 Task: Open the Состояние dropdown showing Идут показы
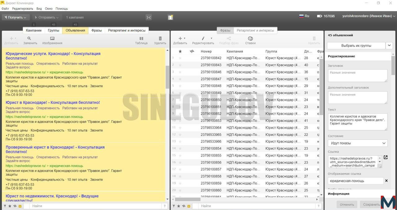pyautogui.click(x=358, y=143)
